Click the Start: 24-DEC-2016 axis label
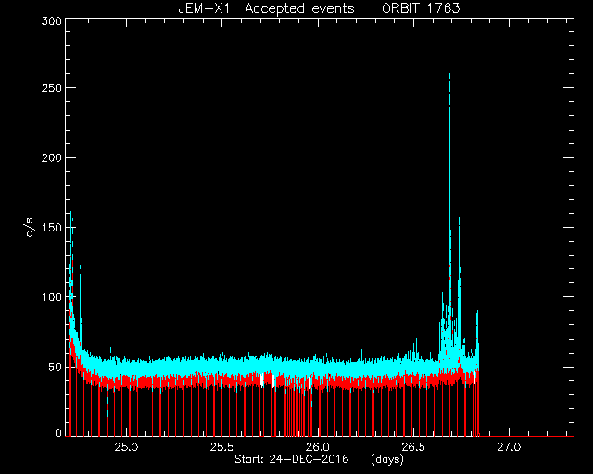 [x=292, y=459]
